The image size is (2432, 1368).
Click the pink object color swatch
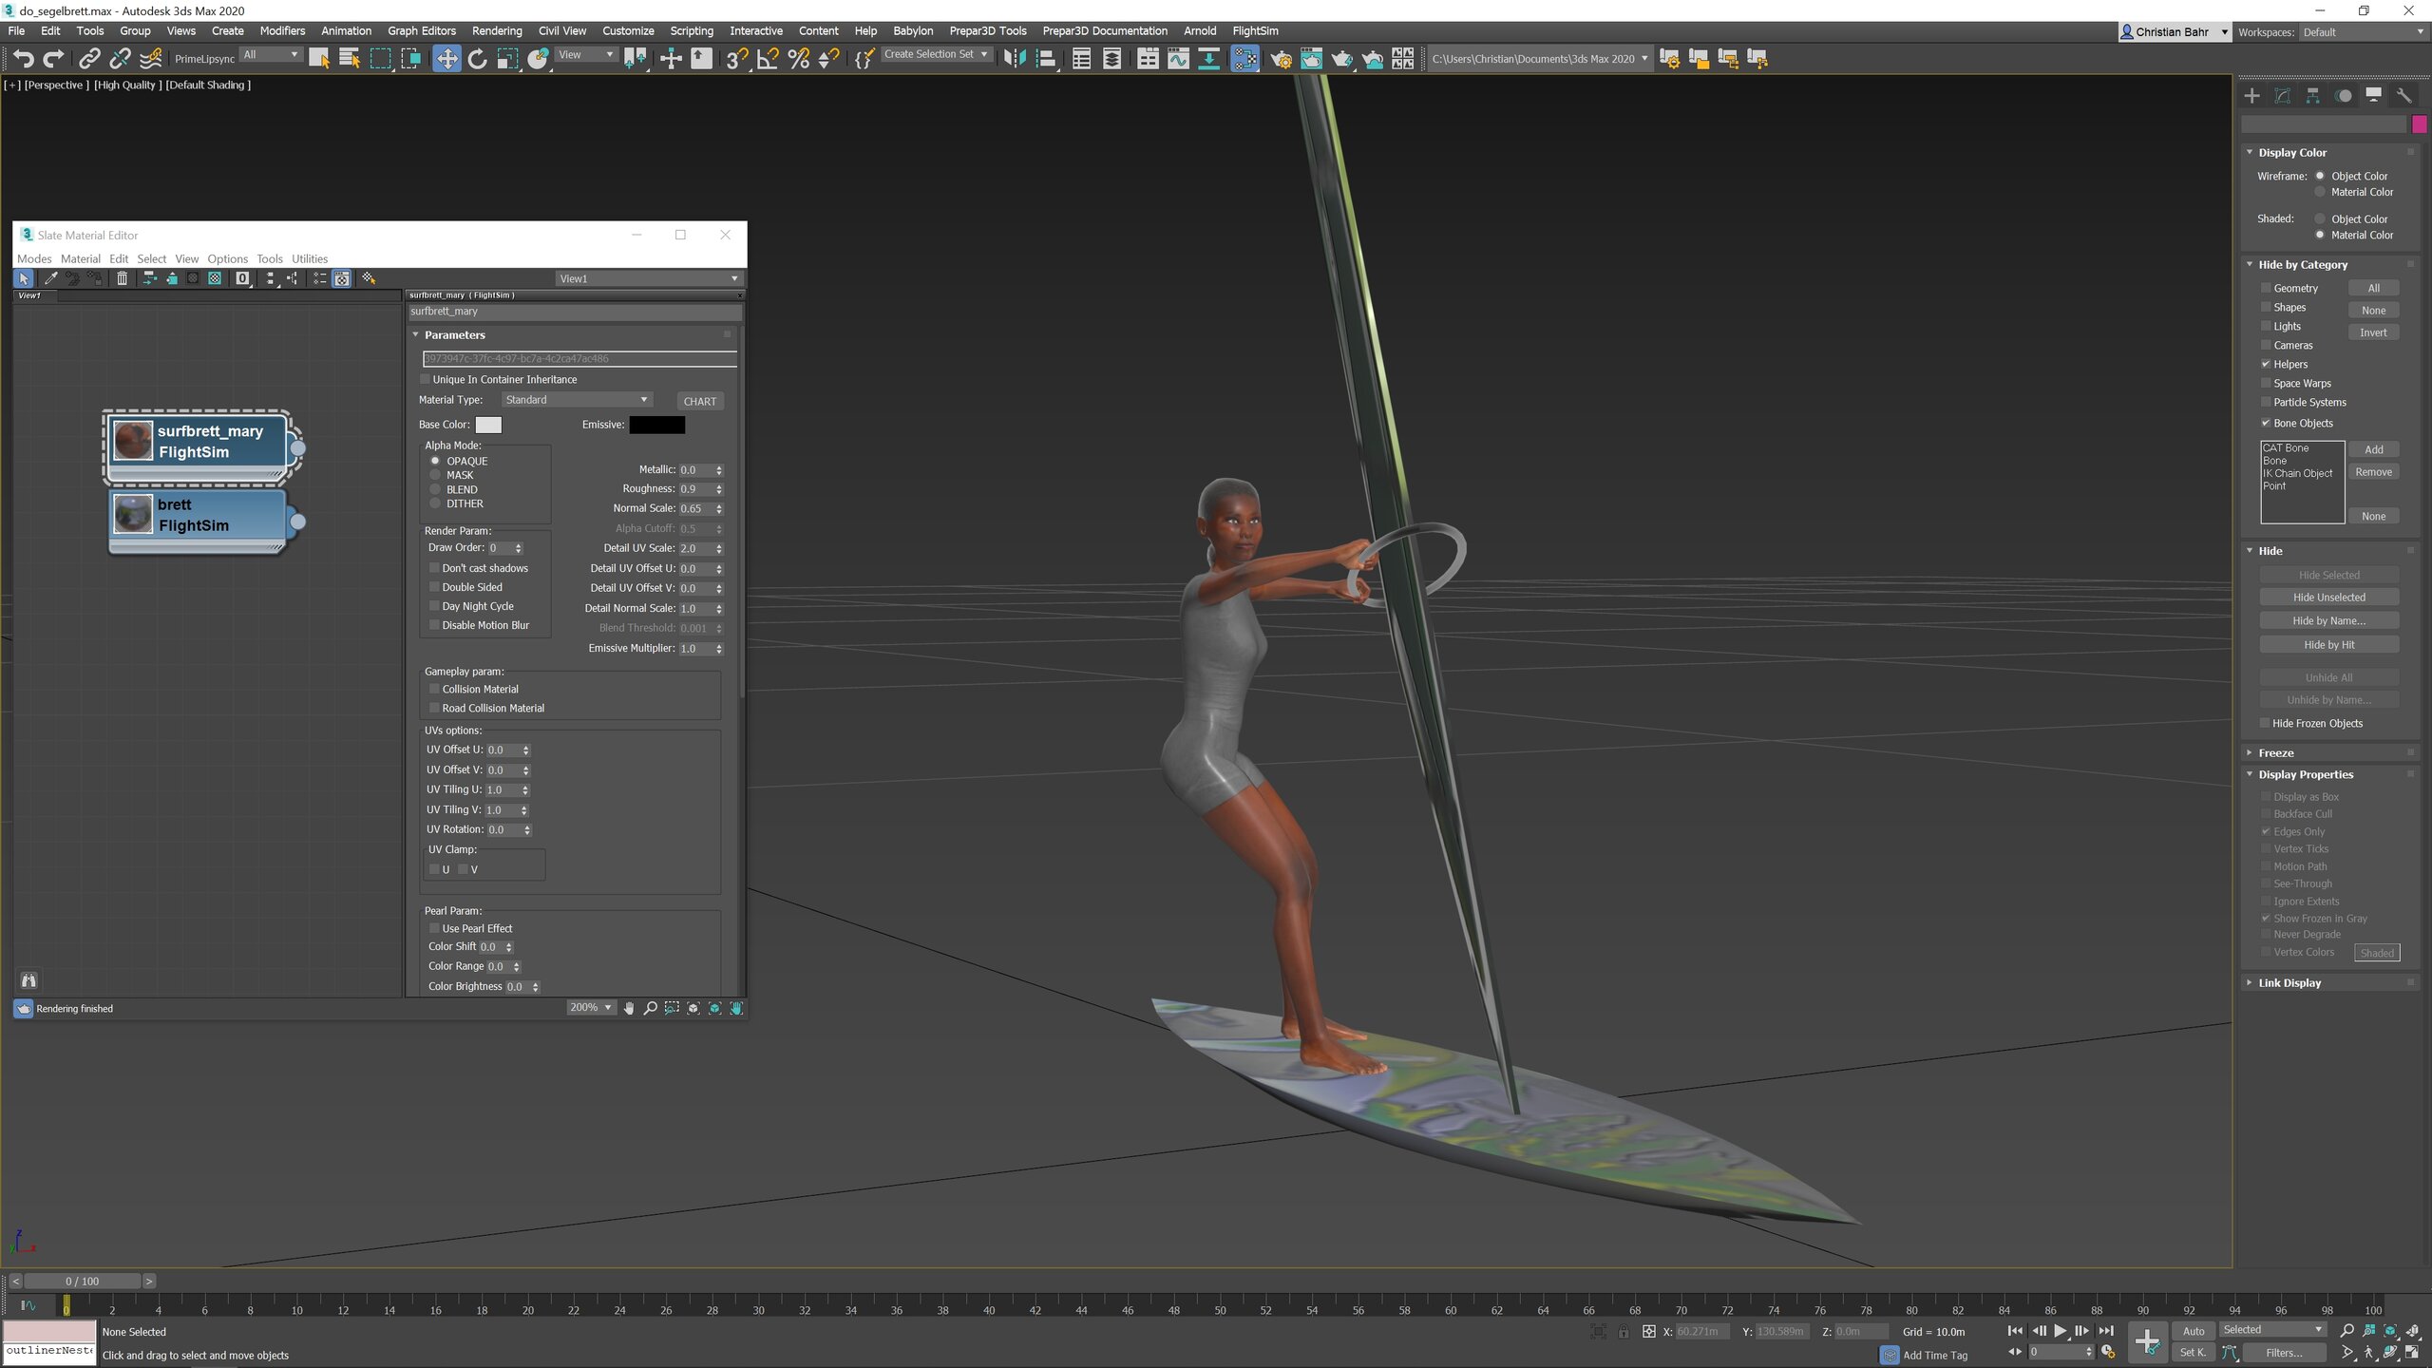2419,124
